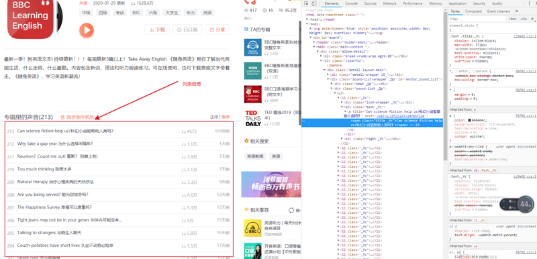Screen dimensions: 537x259
Task: Sort tracks by 倒序 descending order
Action: 226,117
